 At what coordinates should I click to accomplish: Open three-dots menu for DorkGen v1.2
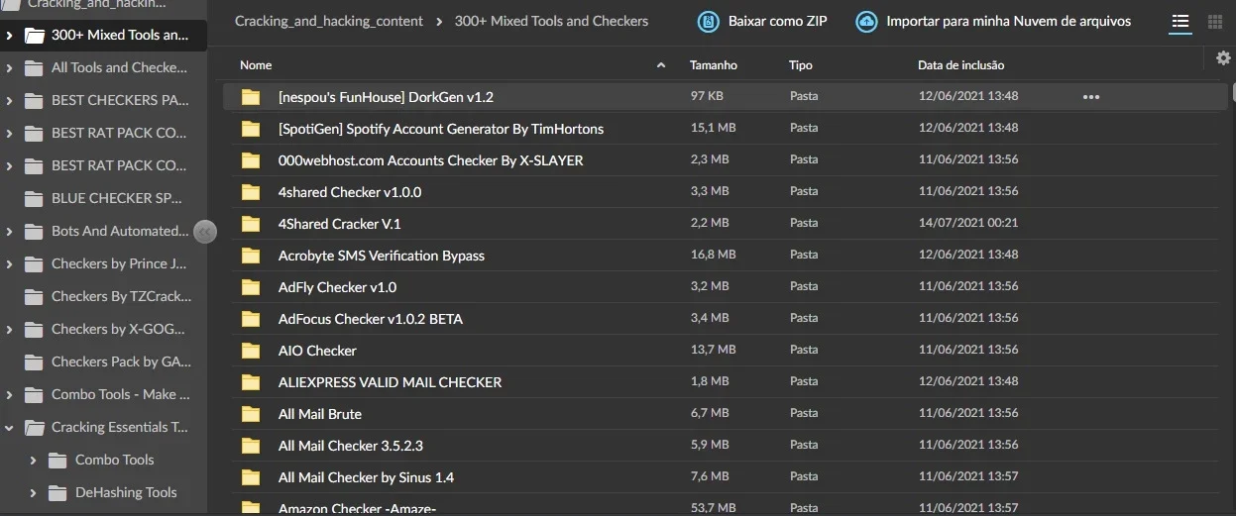pyautogui.click(x=1091, y=97)
